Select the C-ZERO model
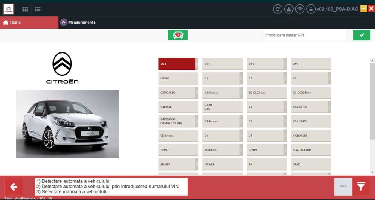 tap(178, 78)
